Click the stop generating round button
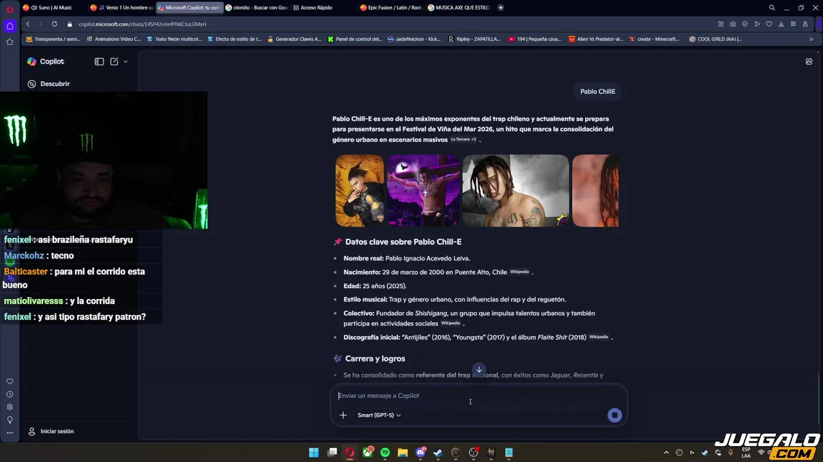Viewport: 823px width, 462px height. (615, 415)
